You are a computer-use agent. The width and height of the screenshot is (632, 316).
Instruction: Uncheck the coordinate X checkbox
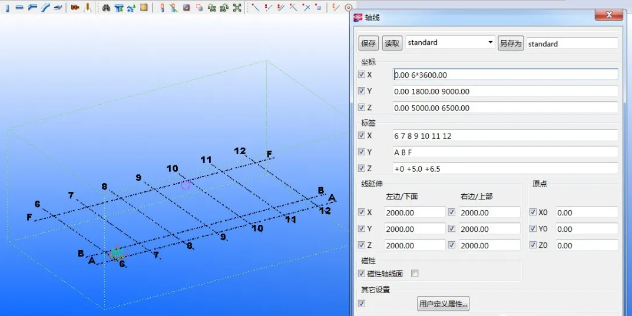pyautogui.click(x=362, y=75)
